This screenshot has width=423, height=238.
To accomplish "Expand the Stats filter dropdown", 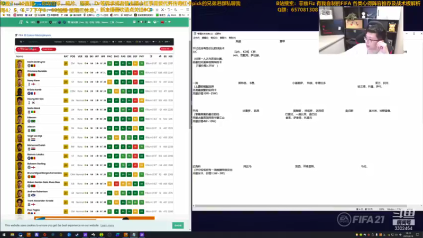I will 130,42.
